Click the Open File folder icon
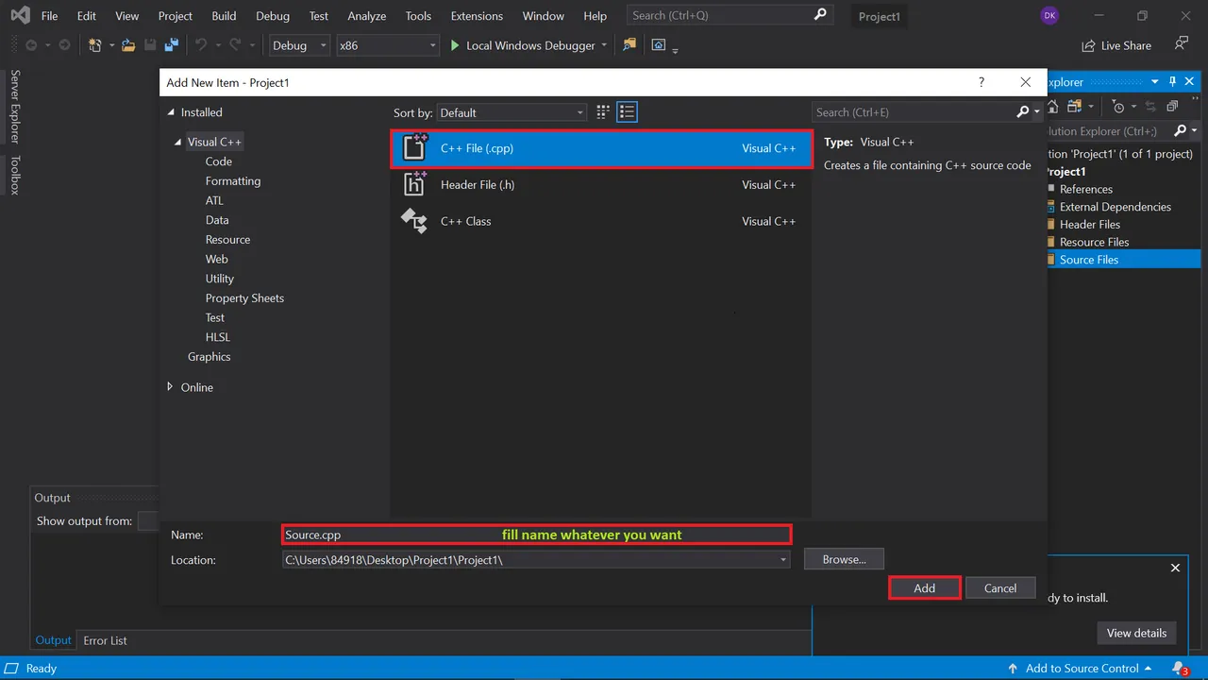This screenshot has width=1208, height=680. [x=128, y=45]
